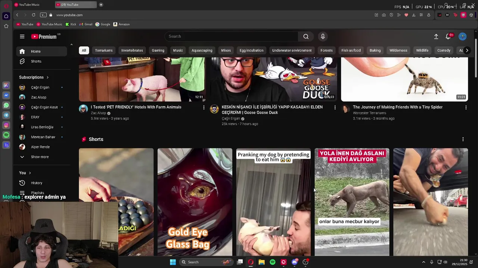Image resolution: width=478 pixels, height=268 pixels.
Task: Select the Gaming filter chip
Action: (158, 50)
